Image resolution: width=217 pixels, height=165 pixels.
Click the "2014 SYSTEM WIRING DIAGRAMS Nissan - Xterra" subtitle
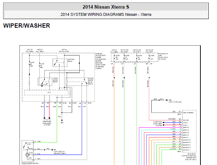tap(106, 14)
